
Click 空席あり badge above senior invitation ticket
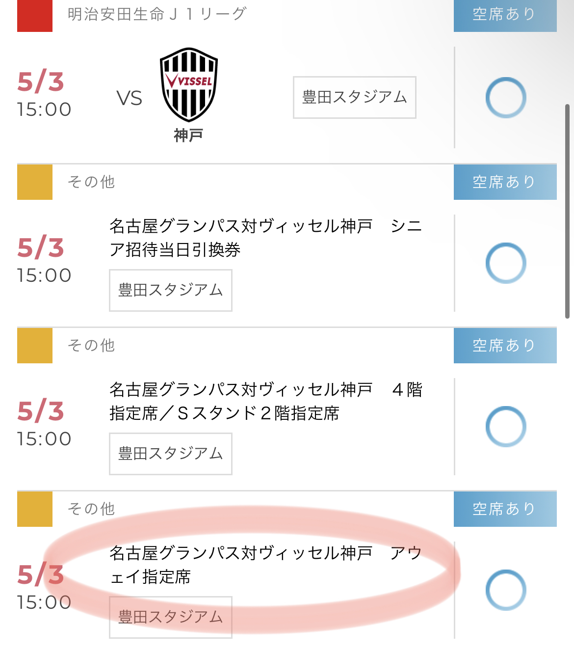(505, 182)
